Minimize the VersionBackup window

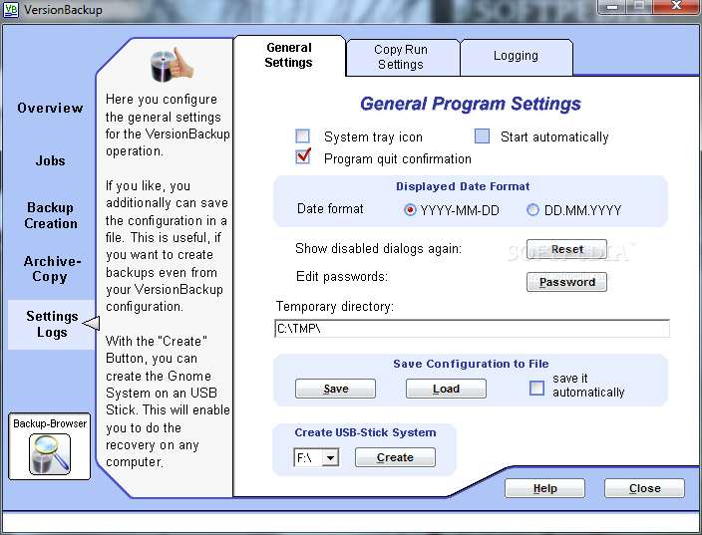point(612,7)
